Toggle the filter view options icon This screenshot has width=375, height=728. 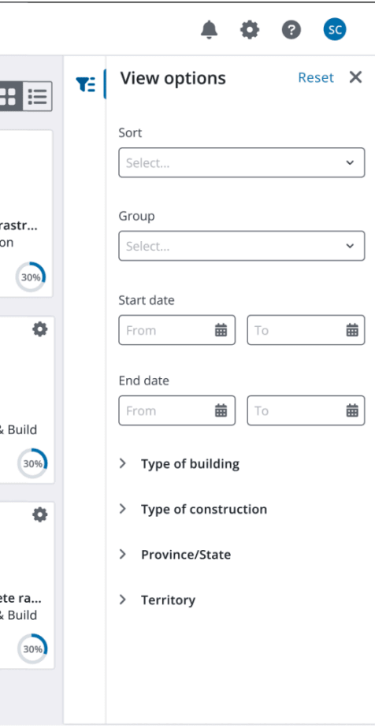(x=86, y=84)
